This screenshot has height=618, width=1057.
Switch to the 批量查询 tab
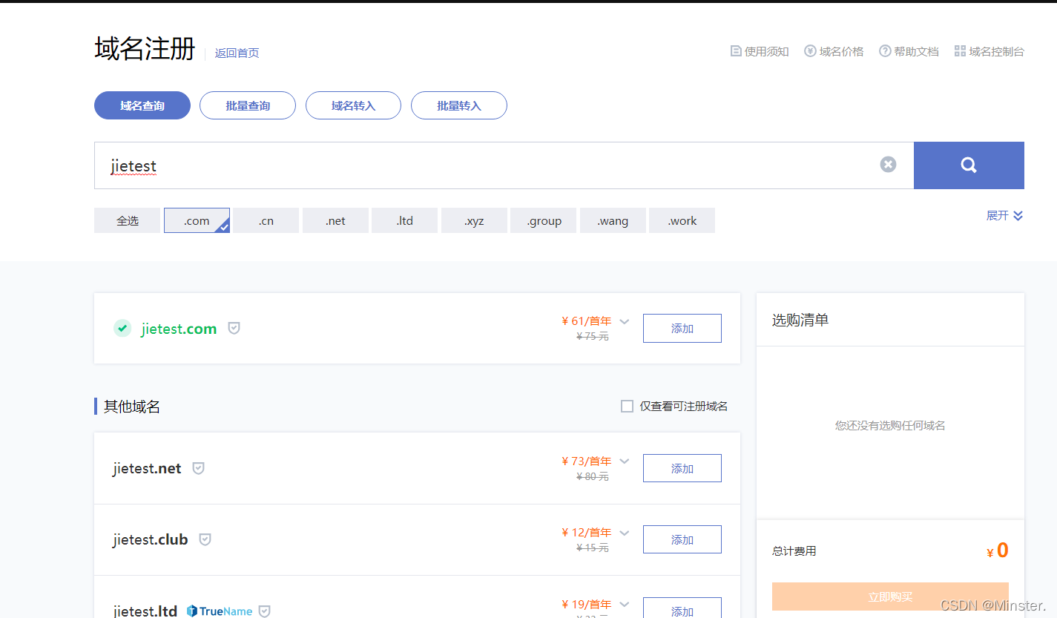[x=248, y=105]
